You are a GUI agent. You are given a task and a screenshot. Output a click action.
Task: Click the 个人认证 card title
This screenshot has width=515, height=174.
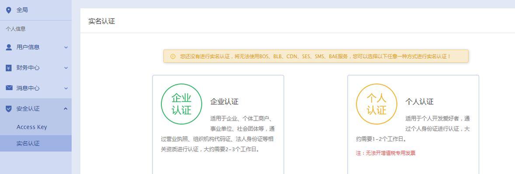click(419, 101)
